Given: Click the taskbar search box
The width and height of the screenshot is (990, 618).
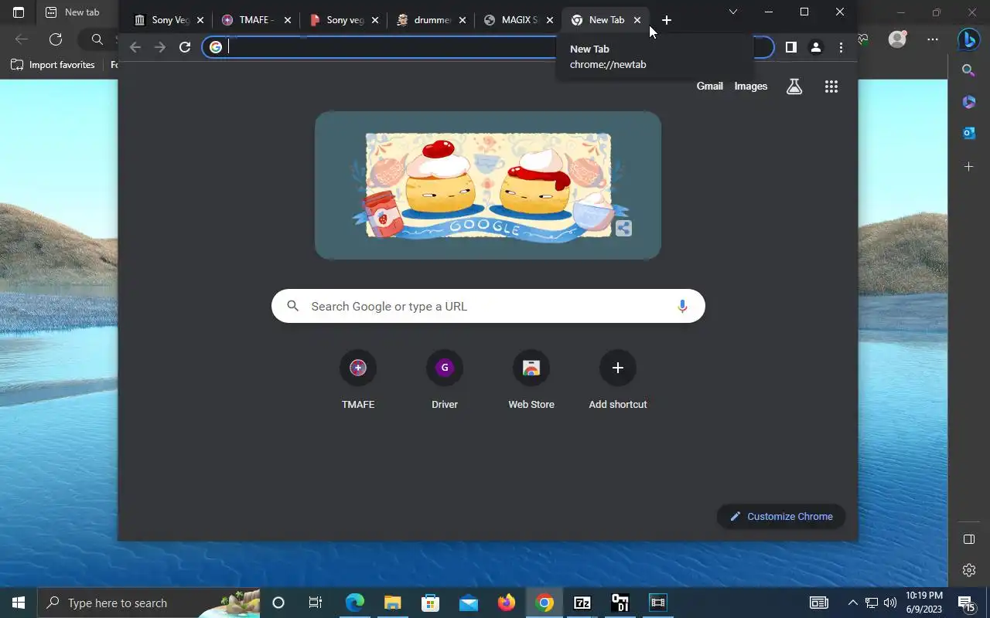Looking at the screenshot, I should pos(148,603).
